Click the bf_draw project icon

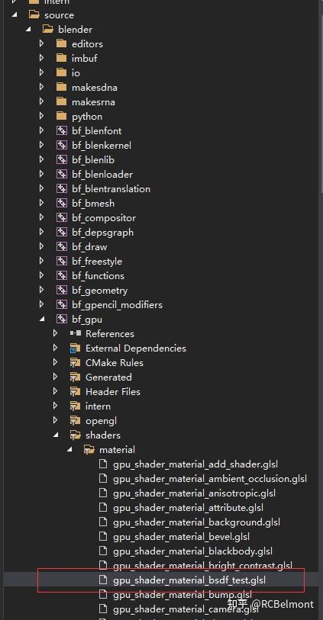(x=61, y=247)
